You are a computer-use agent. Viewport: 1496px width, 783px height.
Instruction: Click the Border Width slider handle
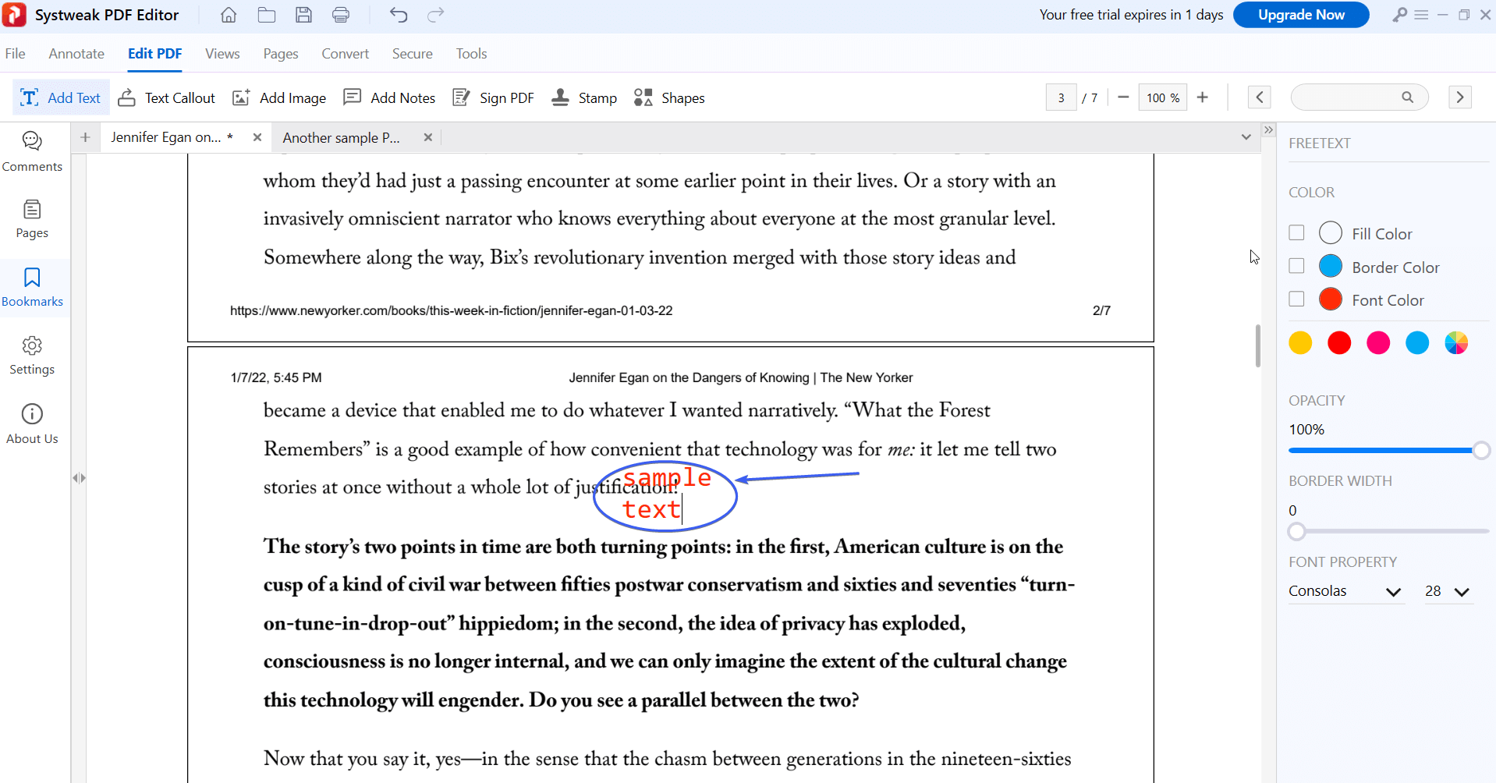pyautogui.click(x=1296, y=531)
